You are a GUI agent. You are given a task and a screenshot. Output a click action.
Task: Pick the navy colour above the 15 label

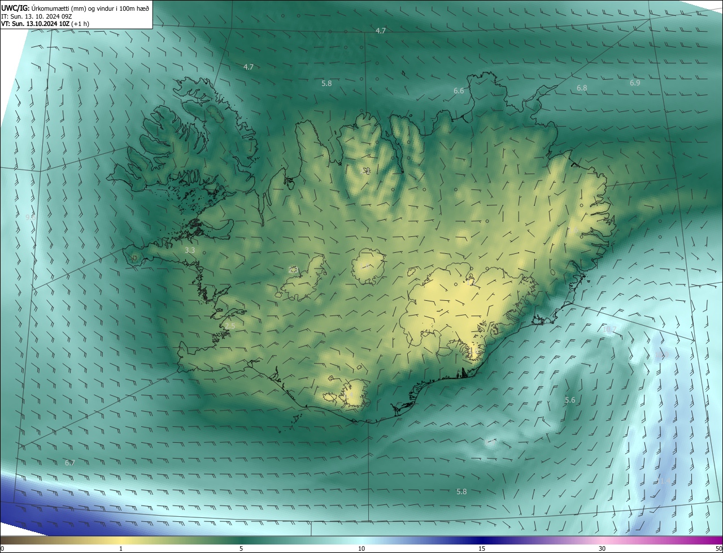click(482, 540)
